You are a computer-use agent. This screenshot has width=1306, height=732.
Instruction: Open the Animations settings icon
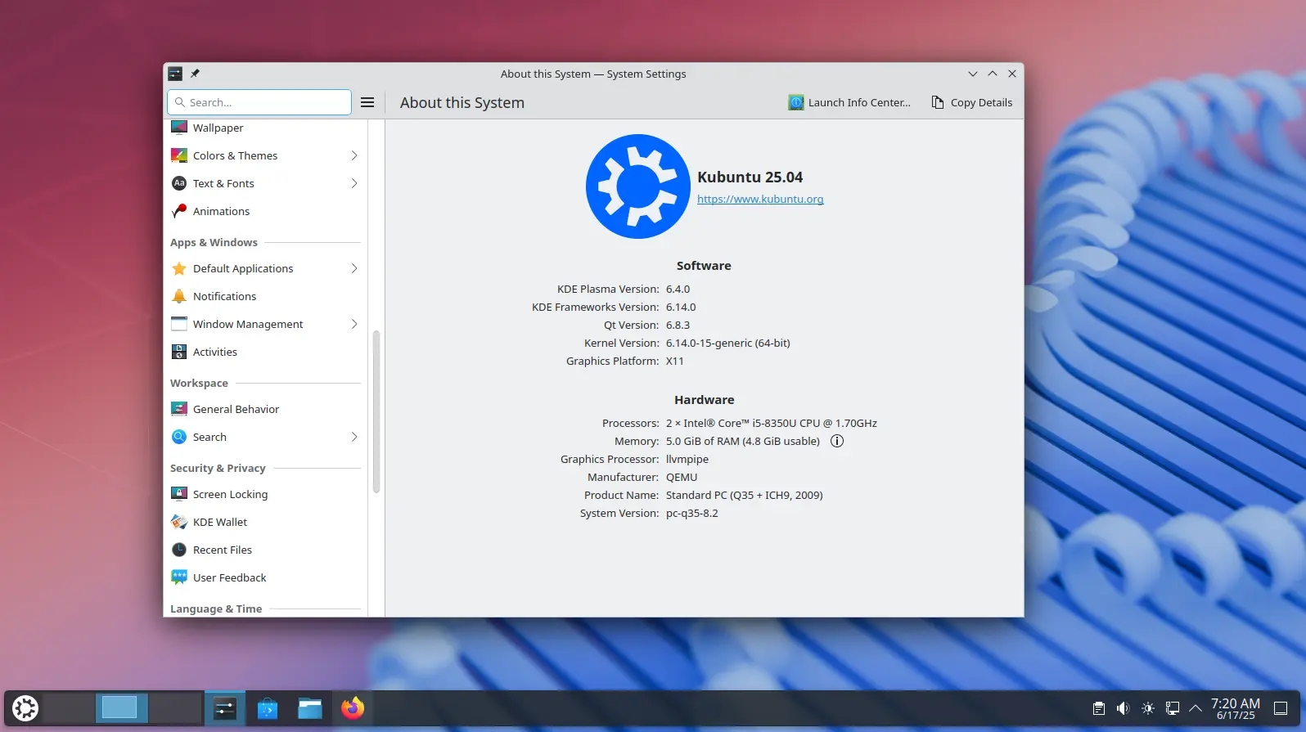(179, 211)
